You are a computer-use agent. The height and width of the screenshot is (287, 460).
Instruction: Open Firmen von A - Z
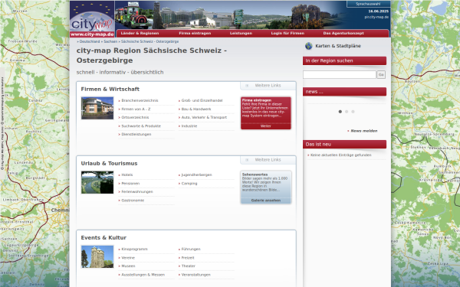pos(136,109)
